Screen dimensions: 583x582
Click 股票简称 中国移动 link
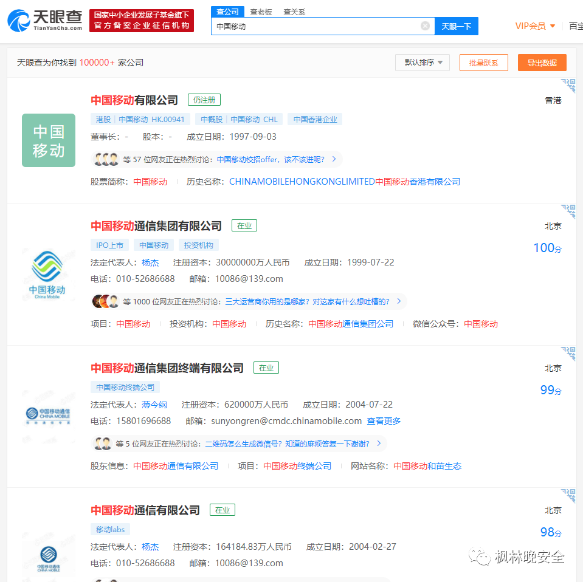click(x=150, y=182)
